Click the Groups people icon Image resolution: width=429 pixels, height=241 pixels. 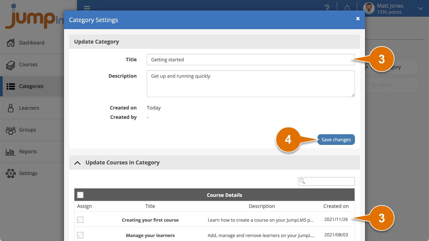[11, 130]
